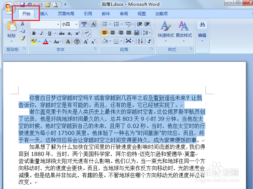Switch to the 视图 tab

tap(141, 14)
